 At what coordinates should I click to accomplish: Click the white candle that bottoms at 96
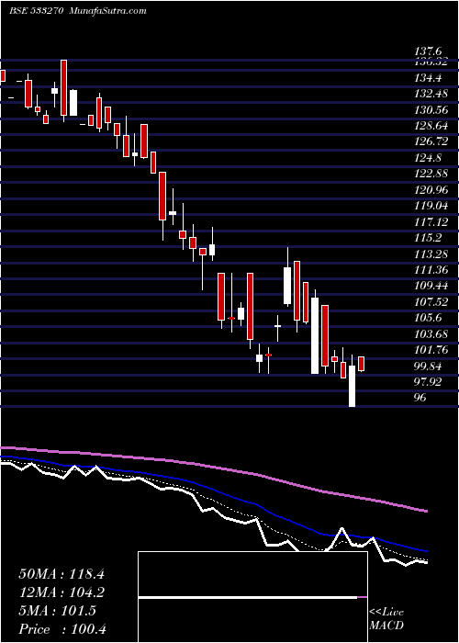click(x=352, y=387)
